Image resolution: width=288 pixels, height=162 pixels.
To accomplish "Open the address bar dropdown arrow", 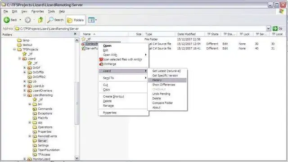I will [x=268, y=28].
